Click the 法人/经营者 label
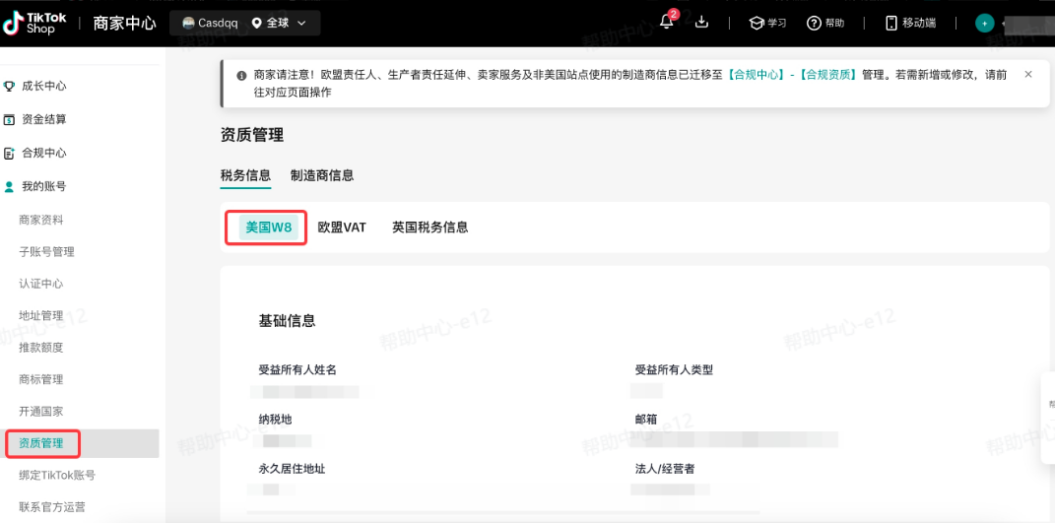 click(666, 469)
